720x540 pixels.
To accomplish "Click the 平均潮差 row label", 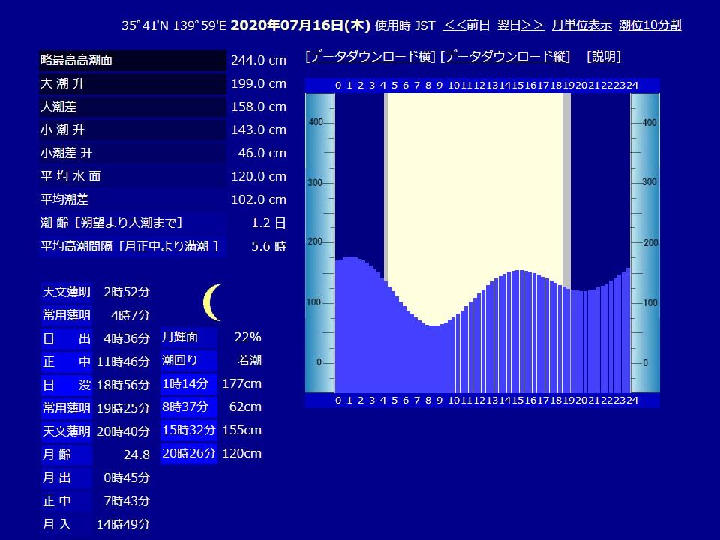I will 133,199.
